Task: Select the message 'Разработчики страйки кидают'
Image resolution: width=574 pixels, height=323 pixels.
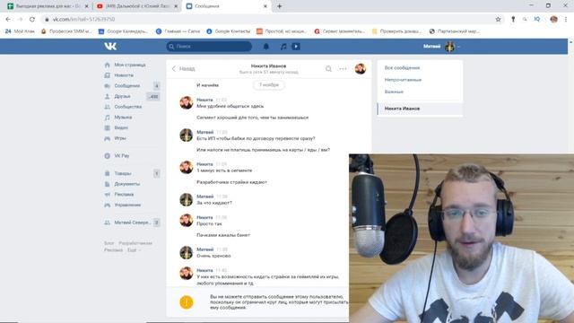Action: [x=231, y=182]
